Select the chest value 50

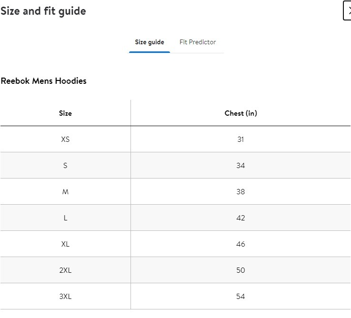tap(241, 270)
